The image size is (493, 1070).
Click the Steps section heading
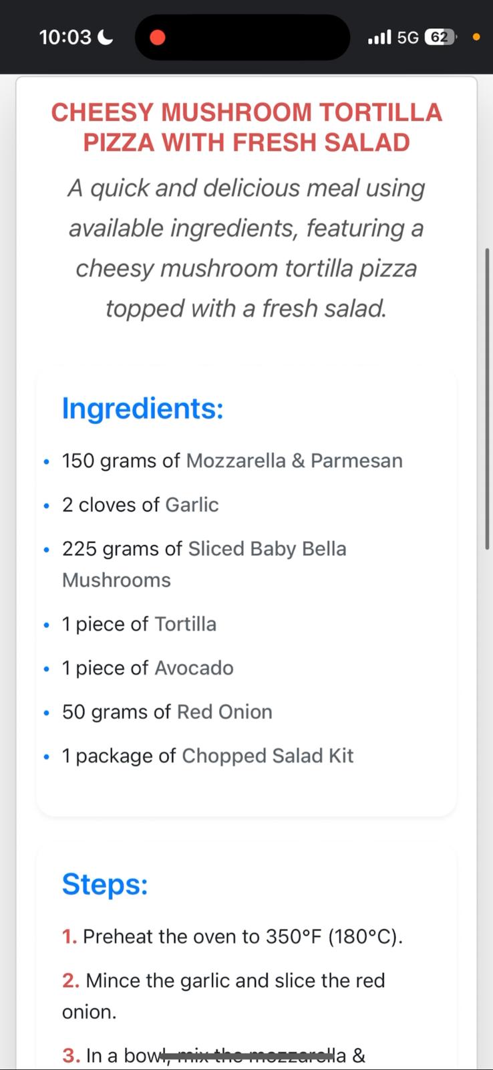click(x=105, y=884)
